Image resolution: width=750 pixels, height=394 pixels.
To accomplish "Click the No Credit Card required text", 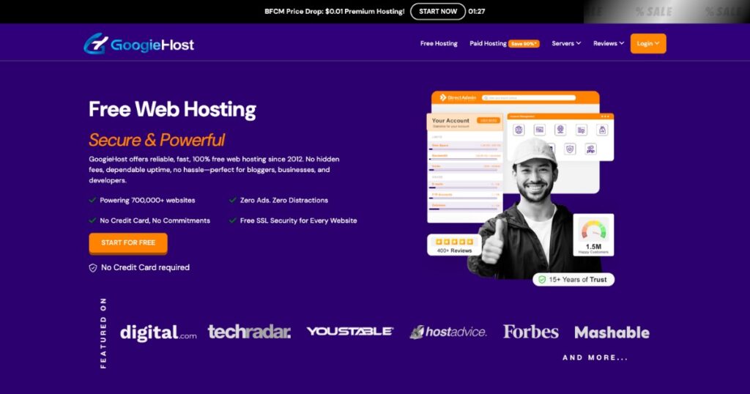I will tap(145, 268).
